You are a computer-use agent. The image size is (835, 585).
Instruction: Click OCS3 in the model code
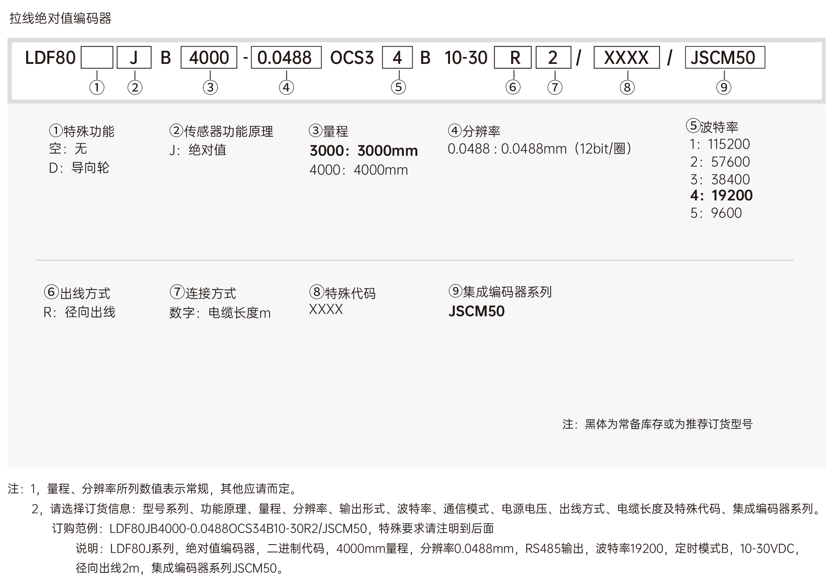click(x=352, y=58)
